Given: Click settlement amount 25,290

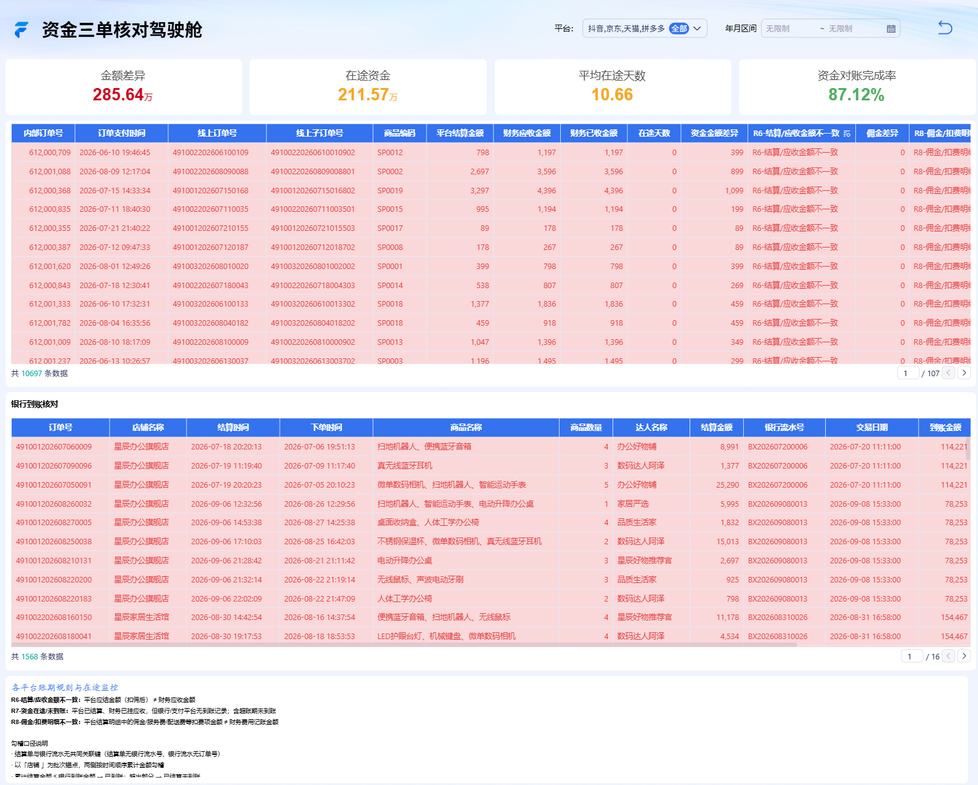Looking at the screenshot, I should pos(727,485).
